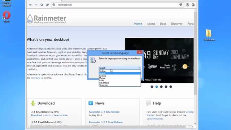
Task: Open the user account icon in toolbar
Action: click(x=193, y=5)
